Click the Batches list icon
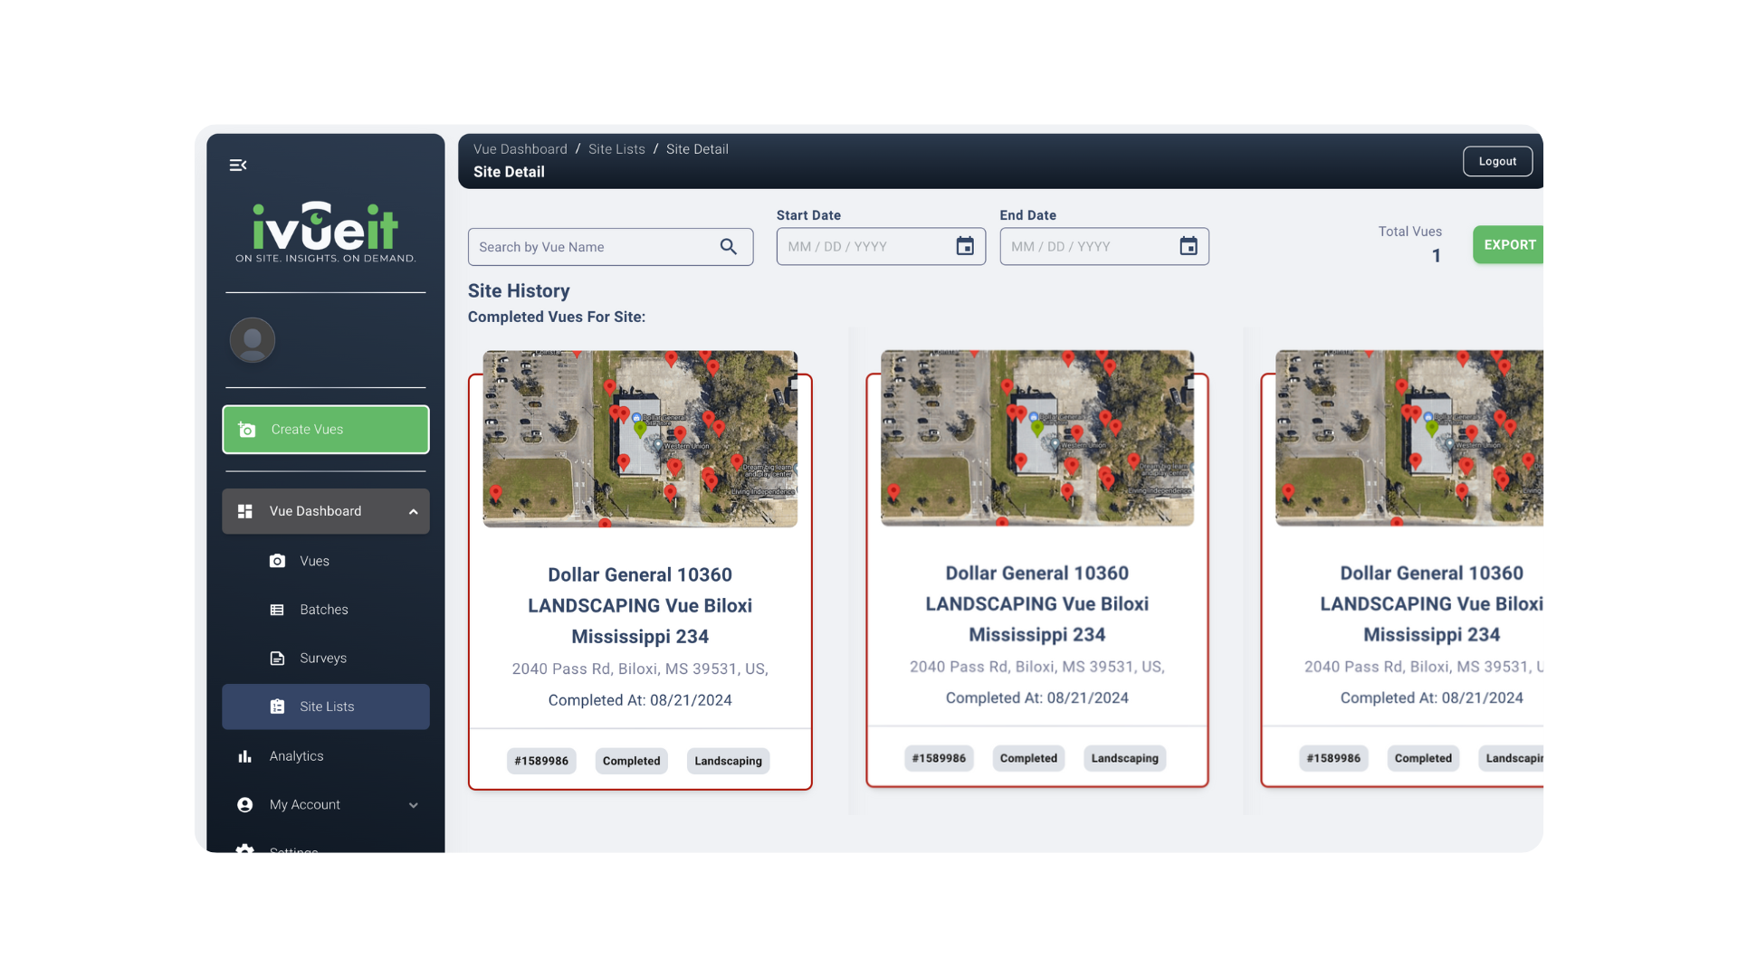 click(277, 610)
